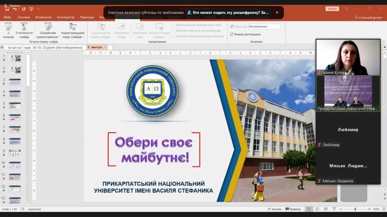Open Reading view from status bar

pyautogui.click(x=325, y=209)
